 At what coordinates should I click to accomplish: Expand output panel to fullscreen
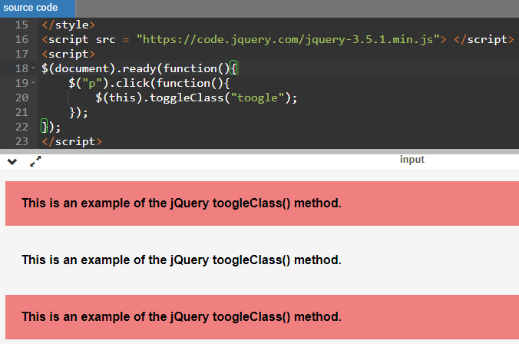click(x=35, y=161)
